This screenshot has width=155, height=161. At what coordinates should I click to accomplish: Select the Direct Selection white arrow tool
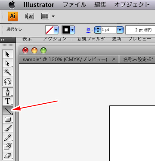point(8,63)
